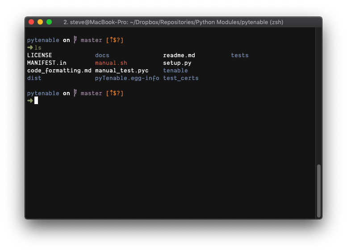Click the git branch icon in first prompt
Screen dimensions: 347x252
[x=75, y=40]
